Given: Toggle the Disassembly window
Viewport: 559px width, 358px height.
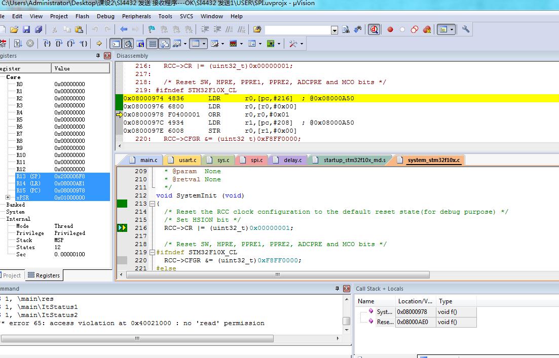Looking at the screenshot, I should (128, 44).
